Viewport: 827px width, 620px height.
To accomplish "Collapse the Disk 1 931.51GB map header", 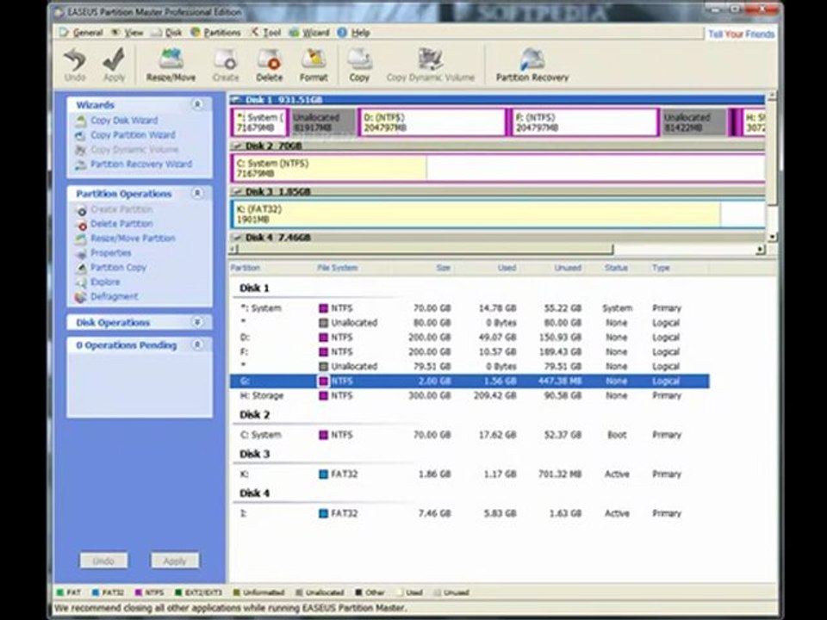I will coord(238,100).
